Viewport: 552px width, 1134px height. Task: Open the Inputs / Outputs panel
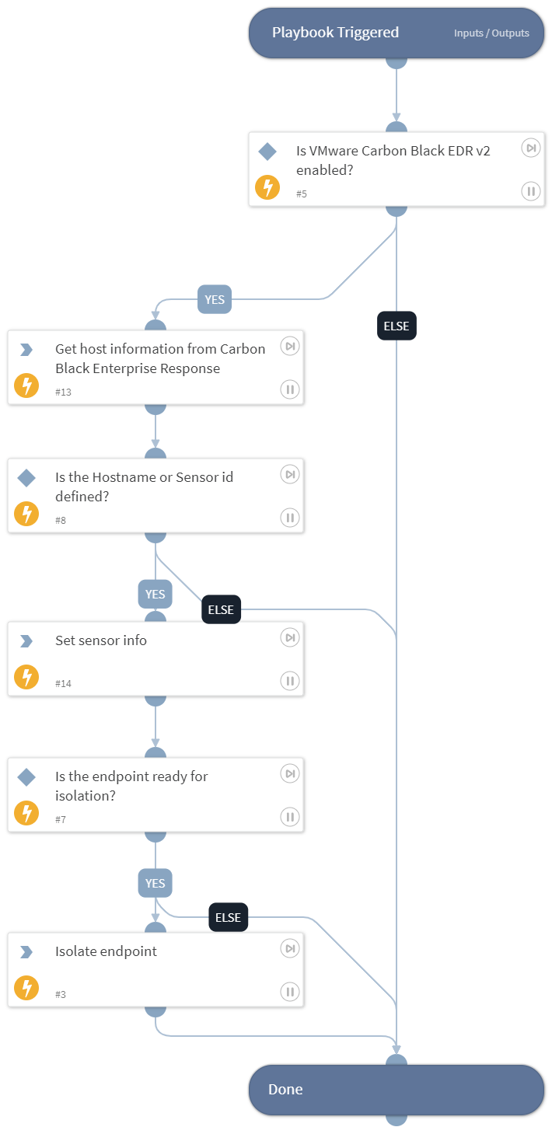[x=492, y=33]
